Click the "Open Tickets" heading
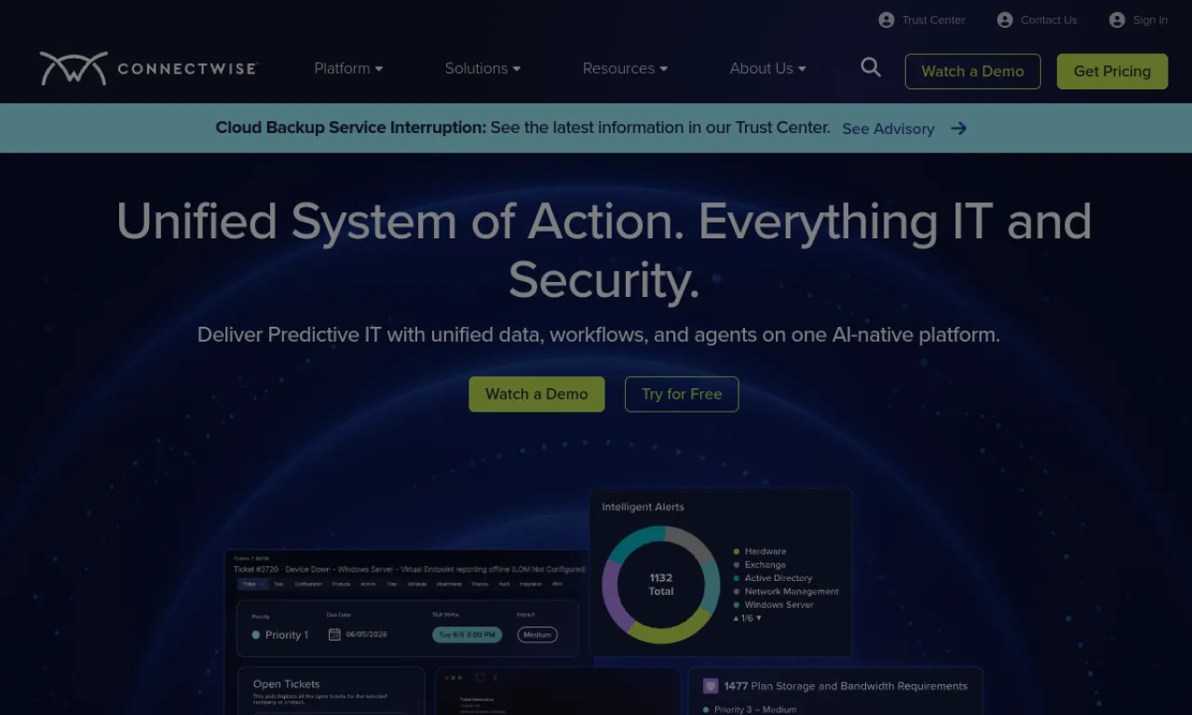The height and width of the screenshot is (715, 1192). pyautogui.click(x=286, y=684)
